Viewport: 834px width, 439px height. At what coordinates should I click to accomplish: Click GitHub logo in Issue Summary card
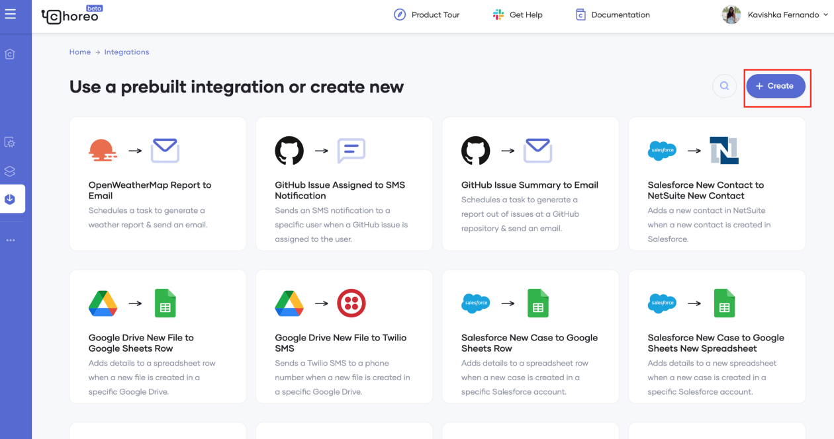point(476,151)
